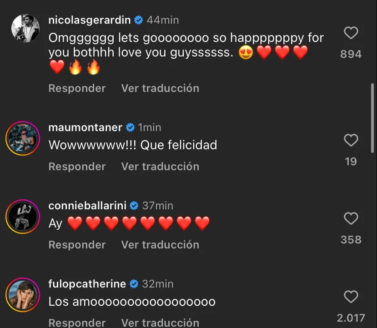Reply to maumontaner's comment
The image size is (377, 328).
(x=77, y=167)
